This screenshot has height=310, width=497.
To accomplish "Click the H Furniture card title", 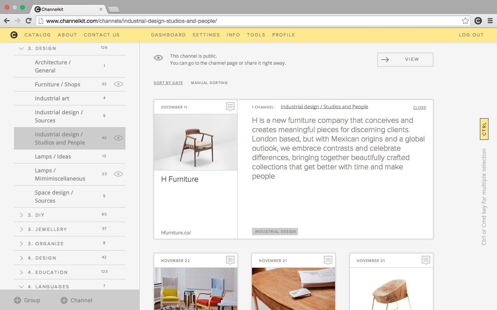I will pos(180,179).
